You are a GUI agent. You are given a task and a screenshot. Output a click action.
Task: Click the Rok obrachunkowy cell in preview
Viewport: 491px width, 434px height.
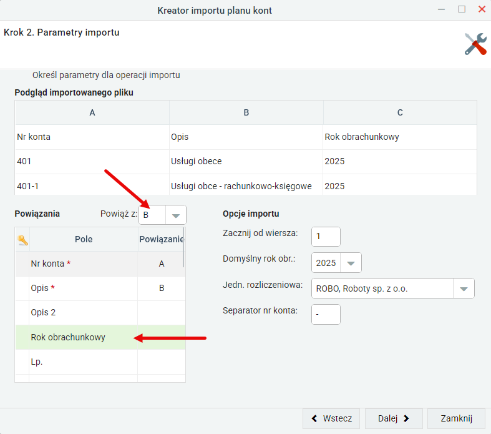pyautogui.click(x=400, y=137)
